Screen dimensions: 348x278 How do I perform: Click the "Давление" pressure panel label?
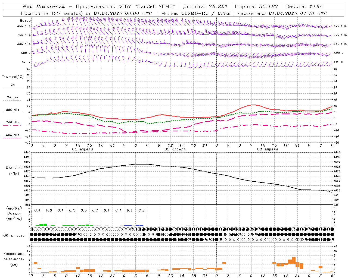(14, 168)
